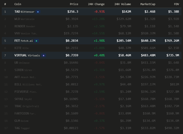Click VIRTUAL FDV $735.9M
Viewport: 183px width, 134px height.
[173, 55]
